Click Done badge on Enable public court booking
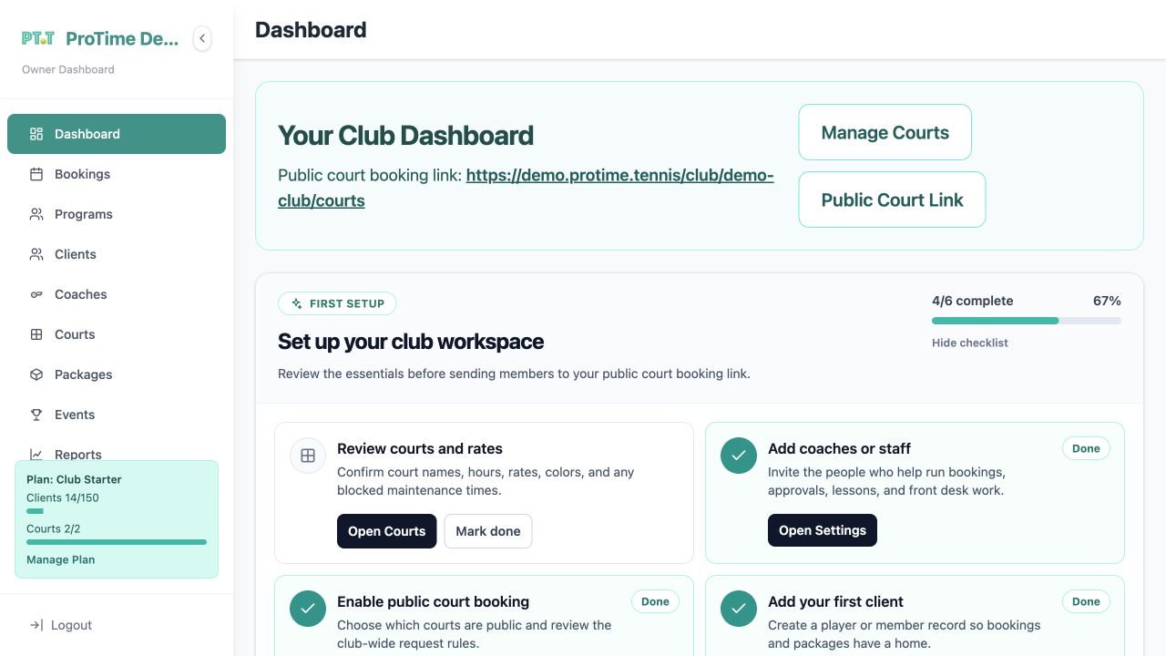The image size is (1166, 656). point(655,601)
